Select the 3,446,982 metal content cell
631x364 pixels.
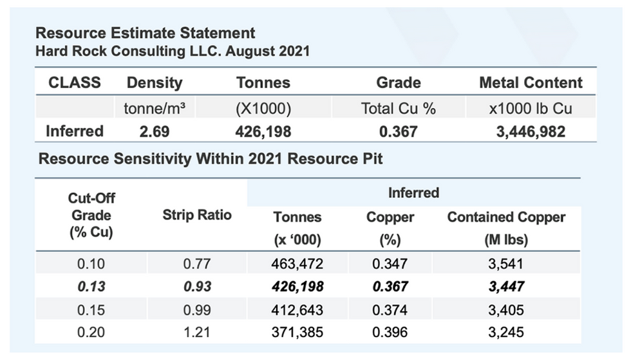531,132
